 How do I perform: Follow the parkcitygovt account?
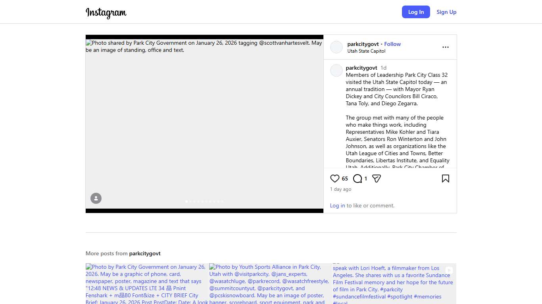coord(392,44)
